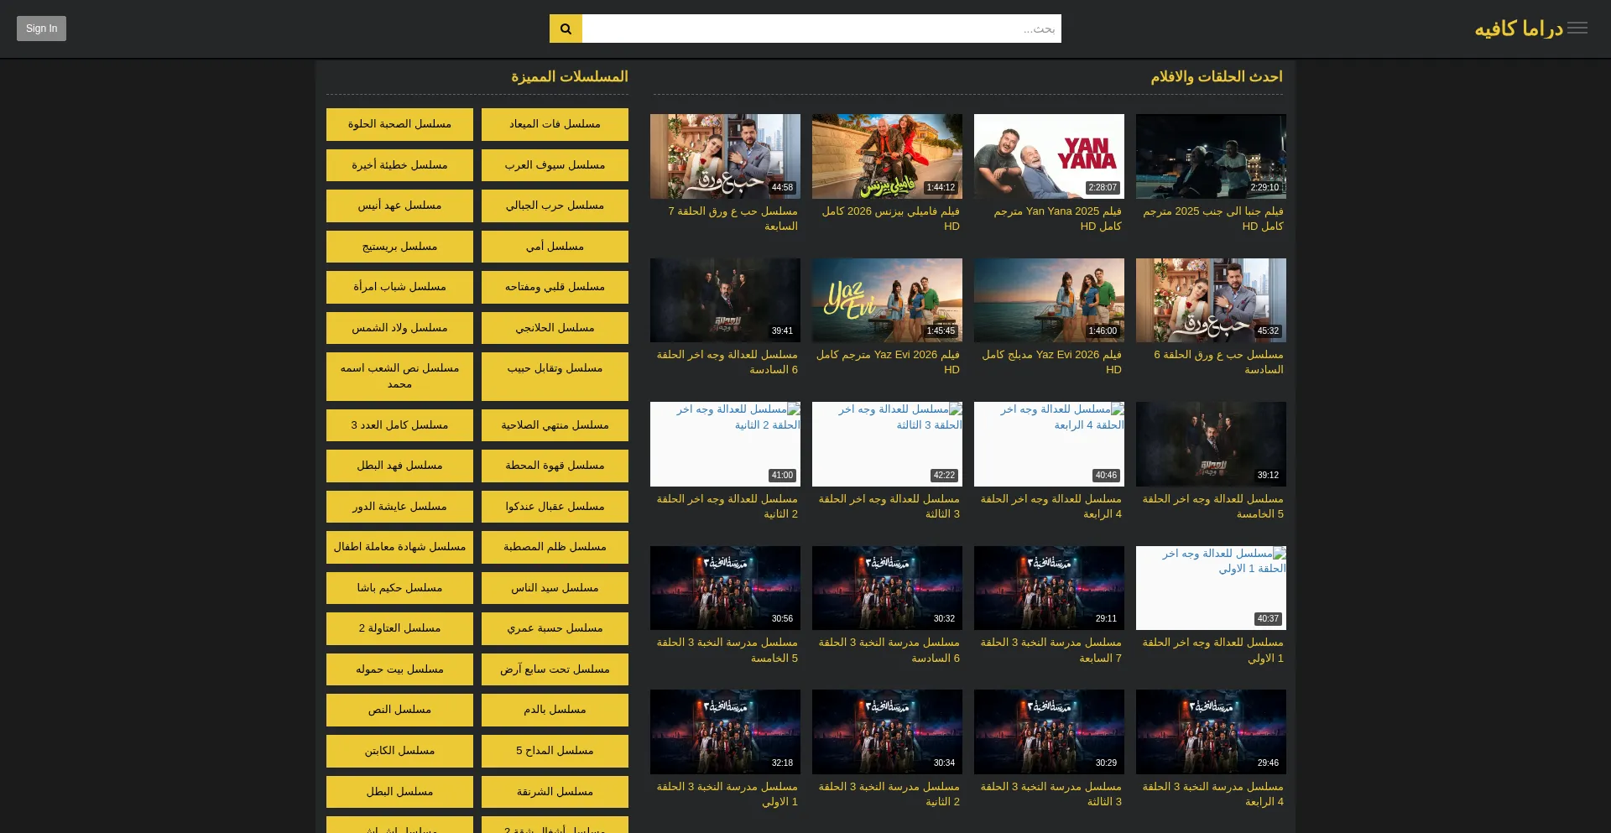1611x833 pixels.
Task: Go to مسلسل فهد البطل
Action: click(399, 466)
